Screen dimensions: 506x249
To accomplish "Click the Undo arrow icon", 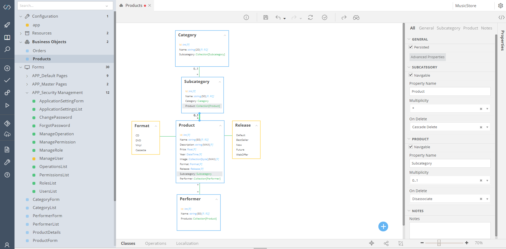I will 278,17.
